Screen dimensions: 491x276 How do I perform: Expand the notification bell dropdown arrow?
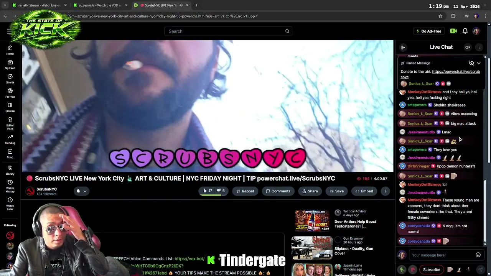[x=85, y=191]
